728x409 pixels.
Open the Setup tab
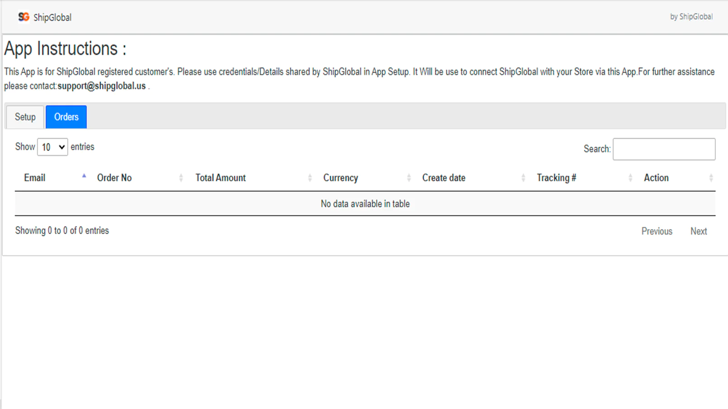(x=25, y=117)
